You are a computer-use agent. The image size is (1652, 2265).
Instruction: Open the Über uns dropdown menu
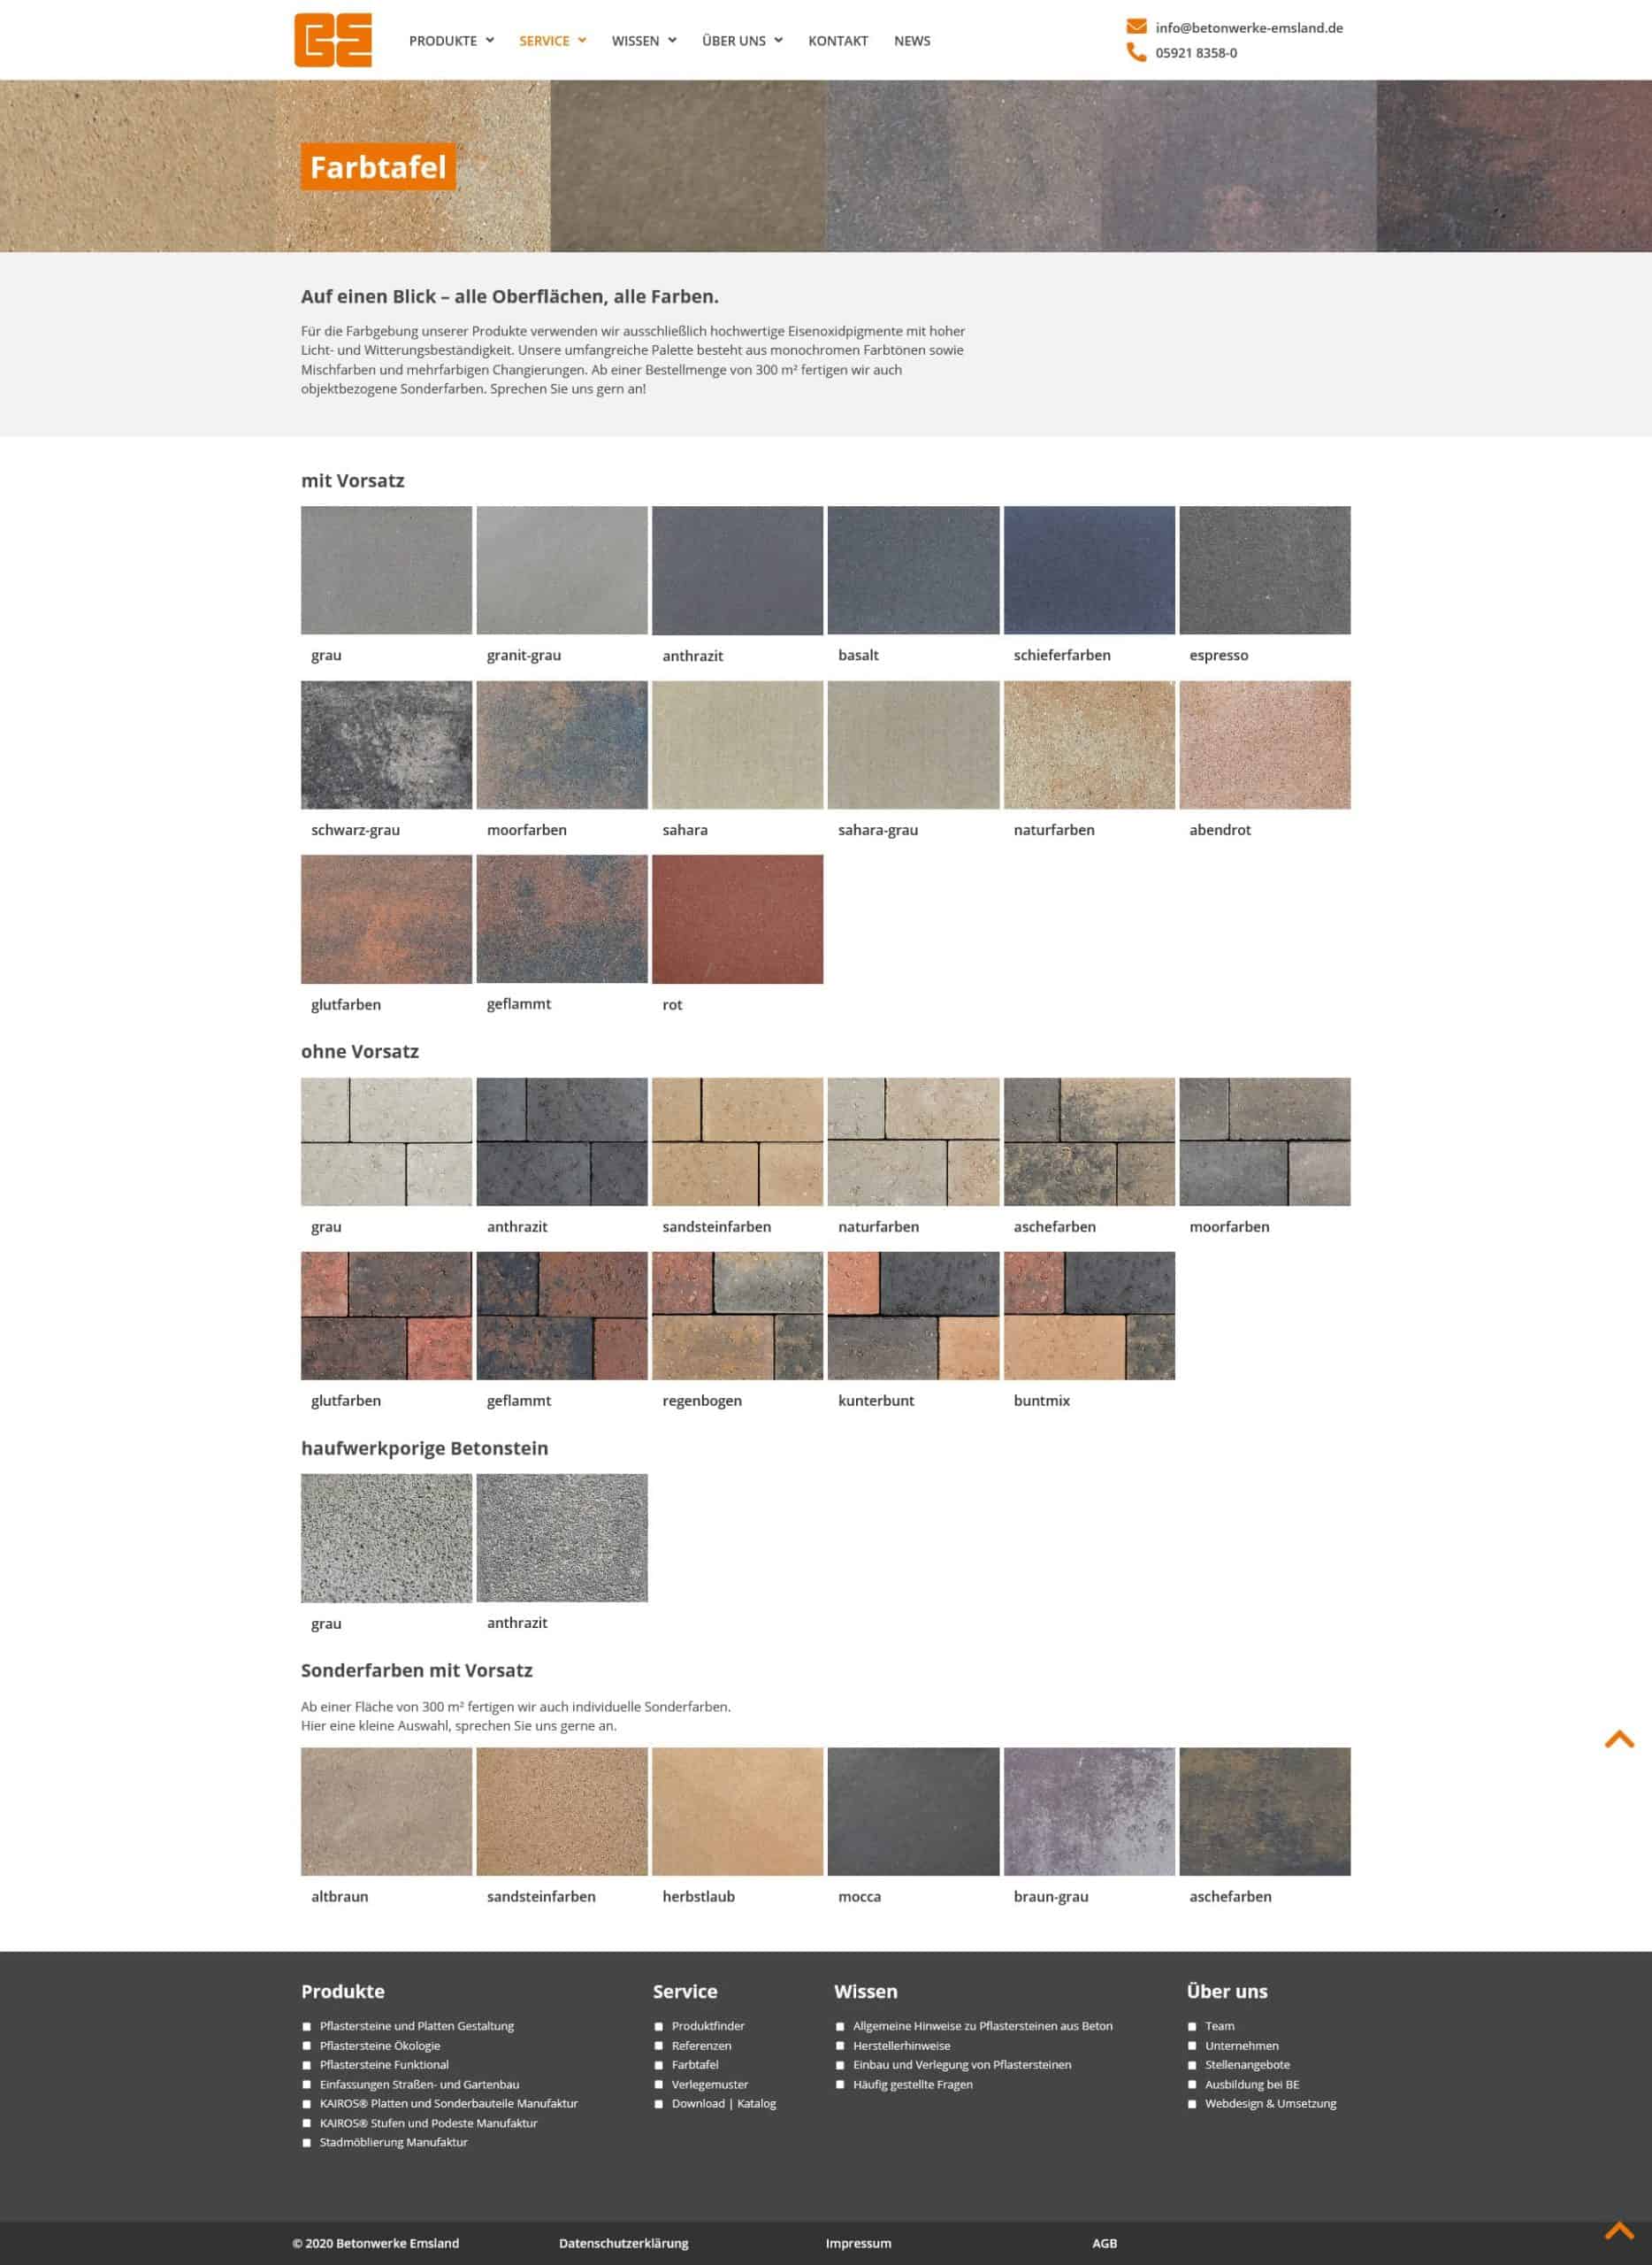point(742,41)
